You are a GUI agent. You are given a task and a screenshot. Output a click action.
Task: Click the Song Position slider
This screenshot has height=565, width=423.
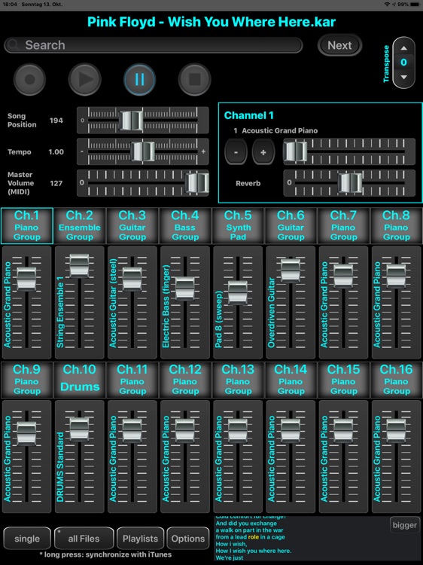click(x=142, y=121)
